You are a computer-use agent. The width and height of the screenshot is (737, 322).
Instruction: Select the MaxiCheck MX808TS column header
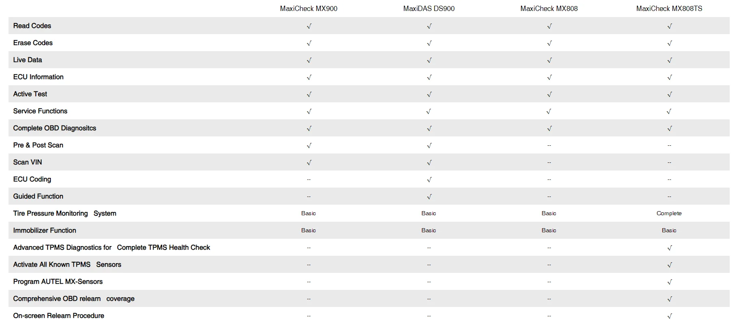coord(669,9)
